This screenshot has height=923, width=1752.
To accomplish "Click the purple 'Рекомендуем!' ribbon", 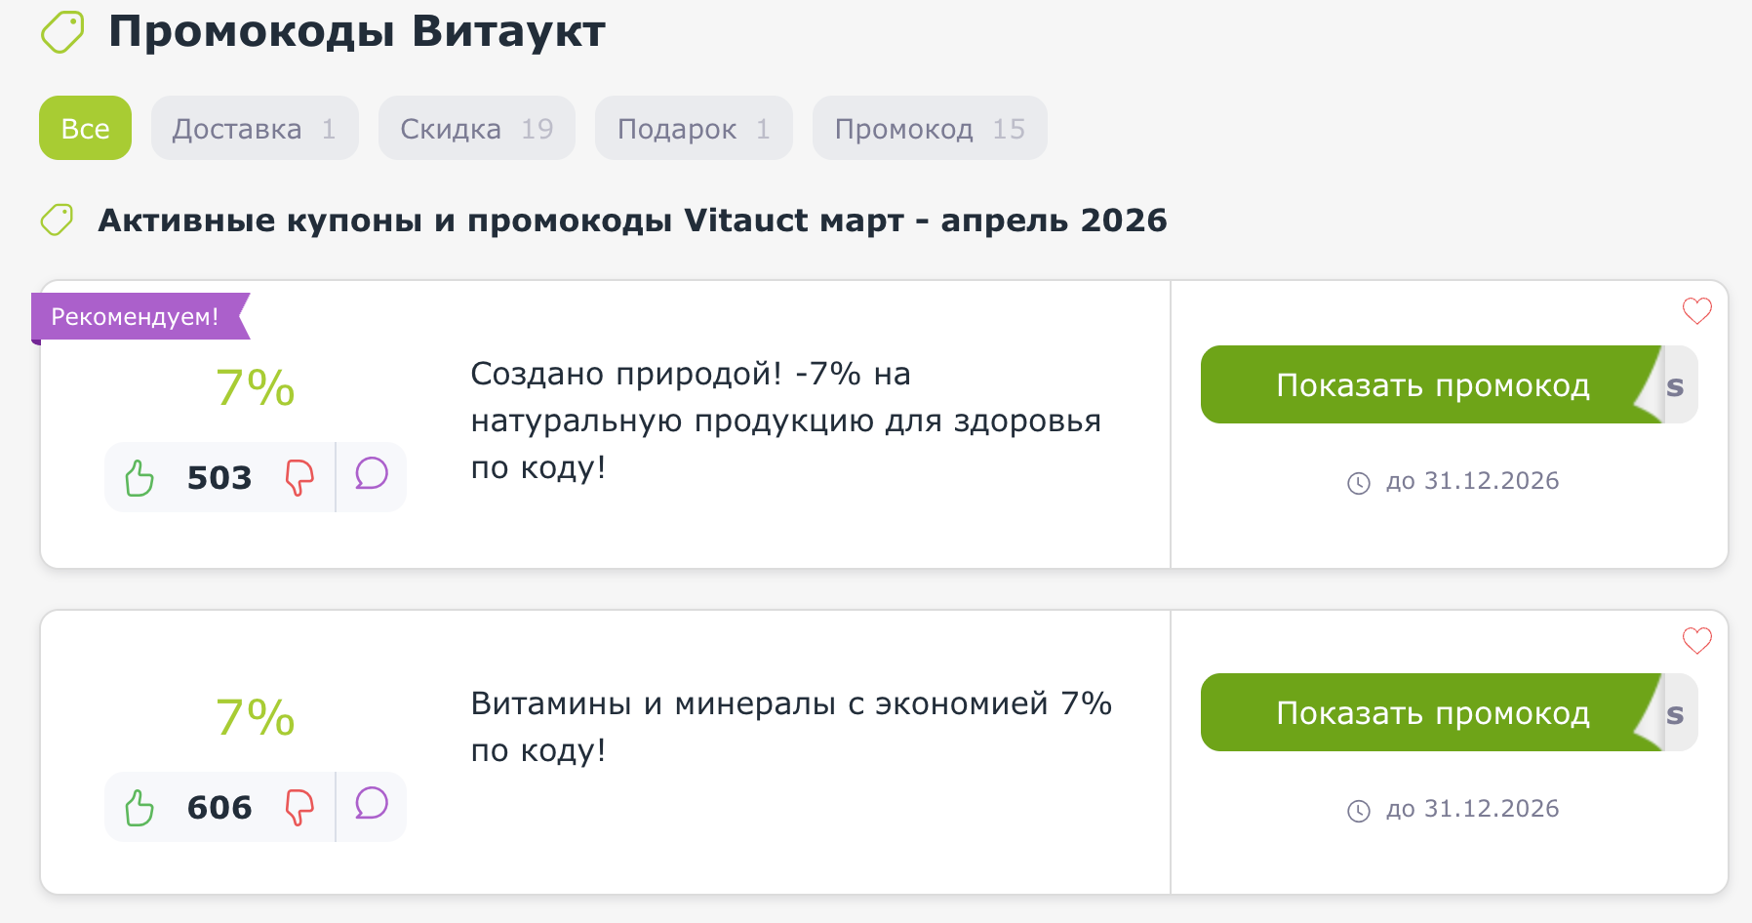I will point(136,315).
